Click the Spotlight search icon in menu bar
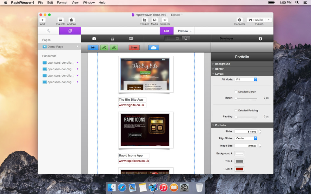 [297, 3]
